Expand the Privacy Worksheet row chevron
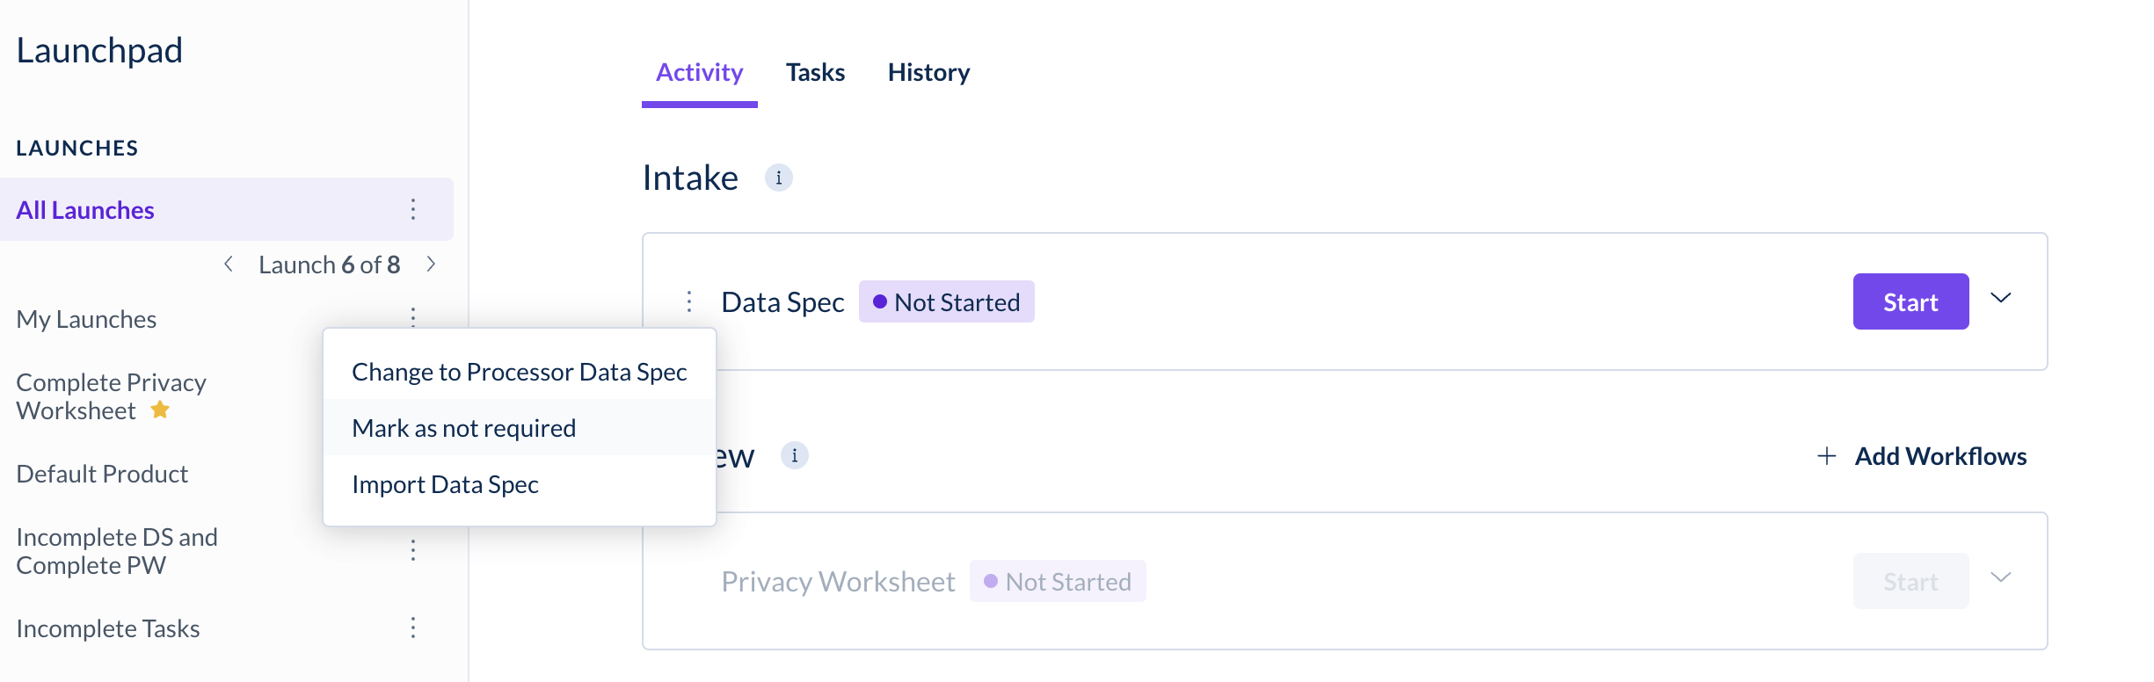 (x=2001, y=577)
